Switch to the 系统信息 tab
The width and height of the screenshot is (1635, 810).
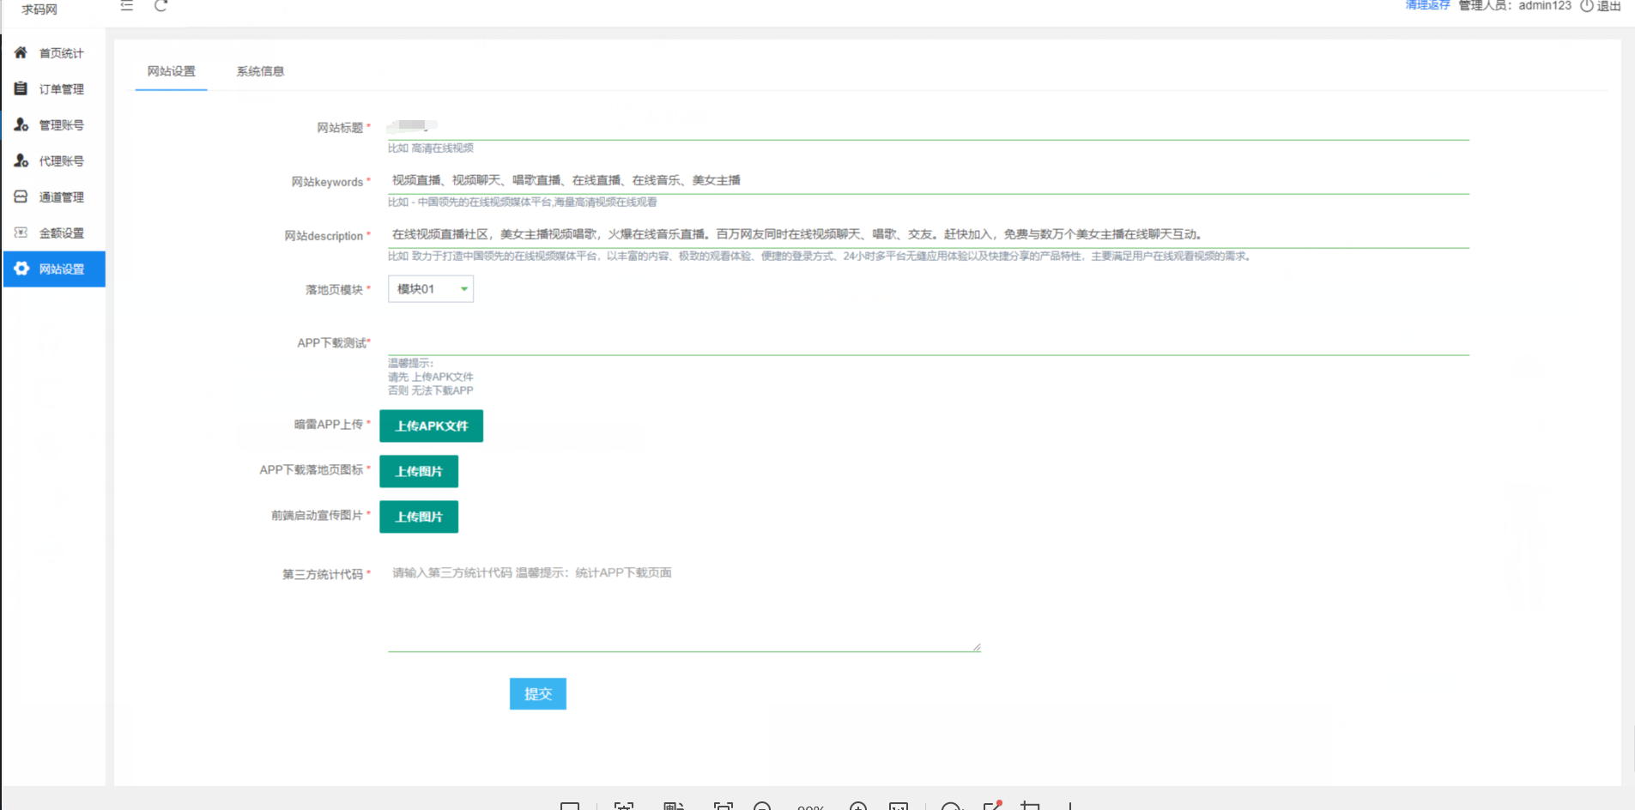(x=260, y=71)
